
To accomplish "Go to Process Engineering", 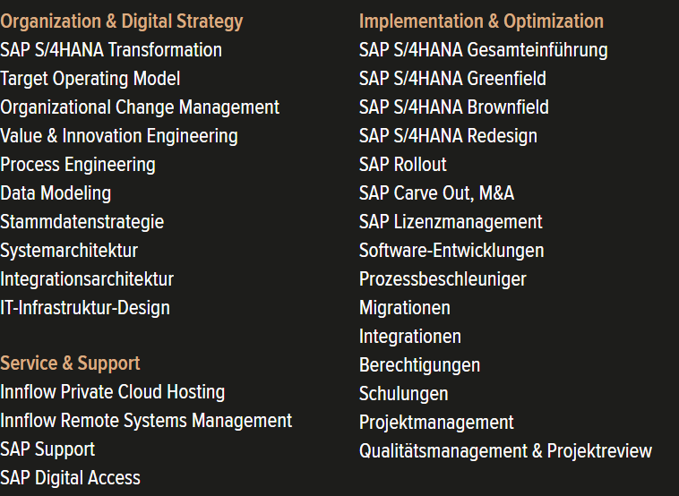I will pyautogui.click(x=78, y=165).
